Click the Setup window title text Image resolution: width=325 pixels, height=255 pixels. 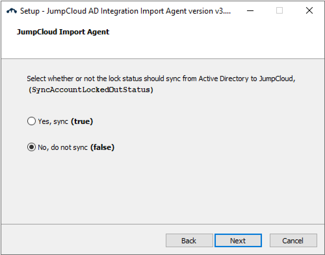tap(125, 11)
